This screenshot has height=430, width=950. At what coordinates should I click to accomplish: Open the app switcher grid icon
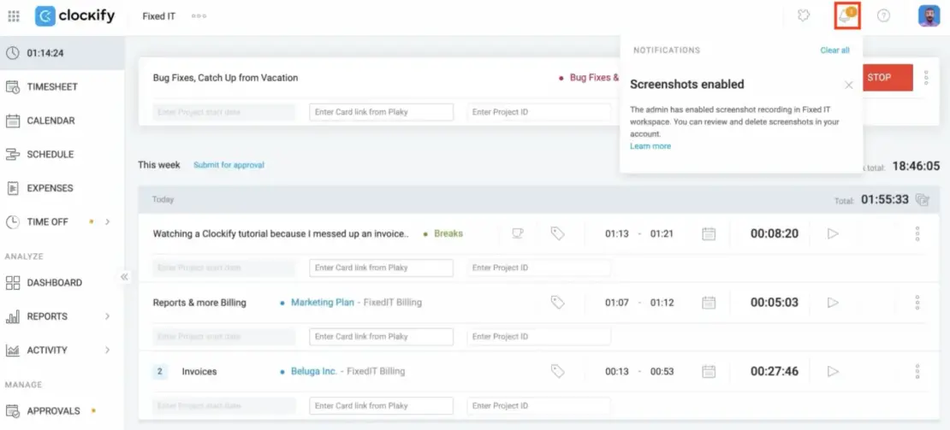click(x=14, y=16)
